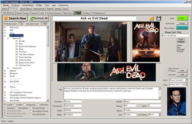Viewport: 192px width, 124px height.
Task: Click the Continuing show status button
Action: pos(182,28)
